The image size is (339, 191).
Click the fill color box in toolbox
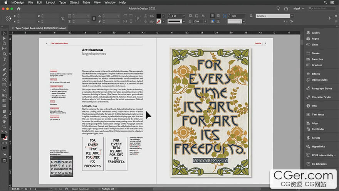3,136
